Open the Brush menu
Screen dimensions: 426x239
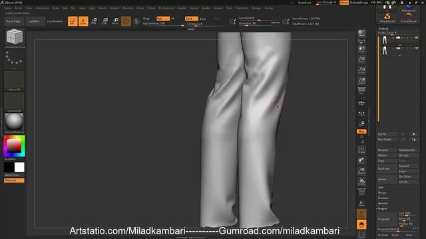19,8
